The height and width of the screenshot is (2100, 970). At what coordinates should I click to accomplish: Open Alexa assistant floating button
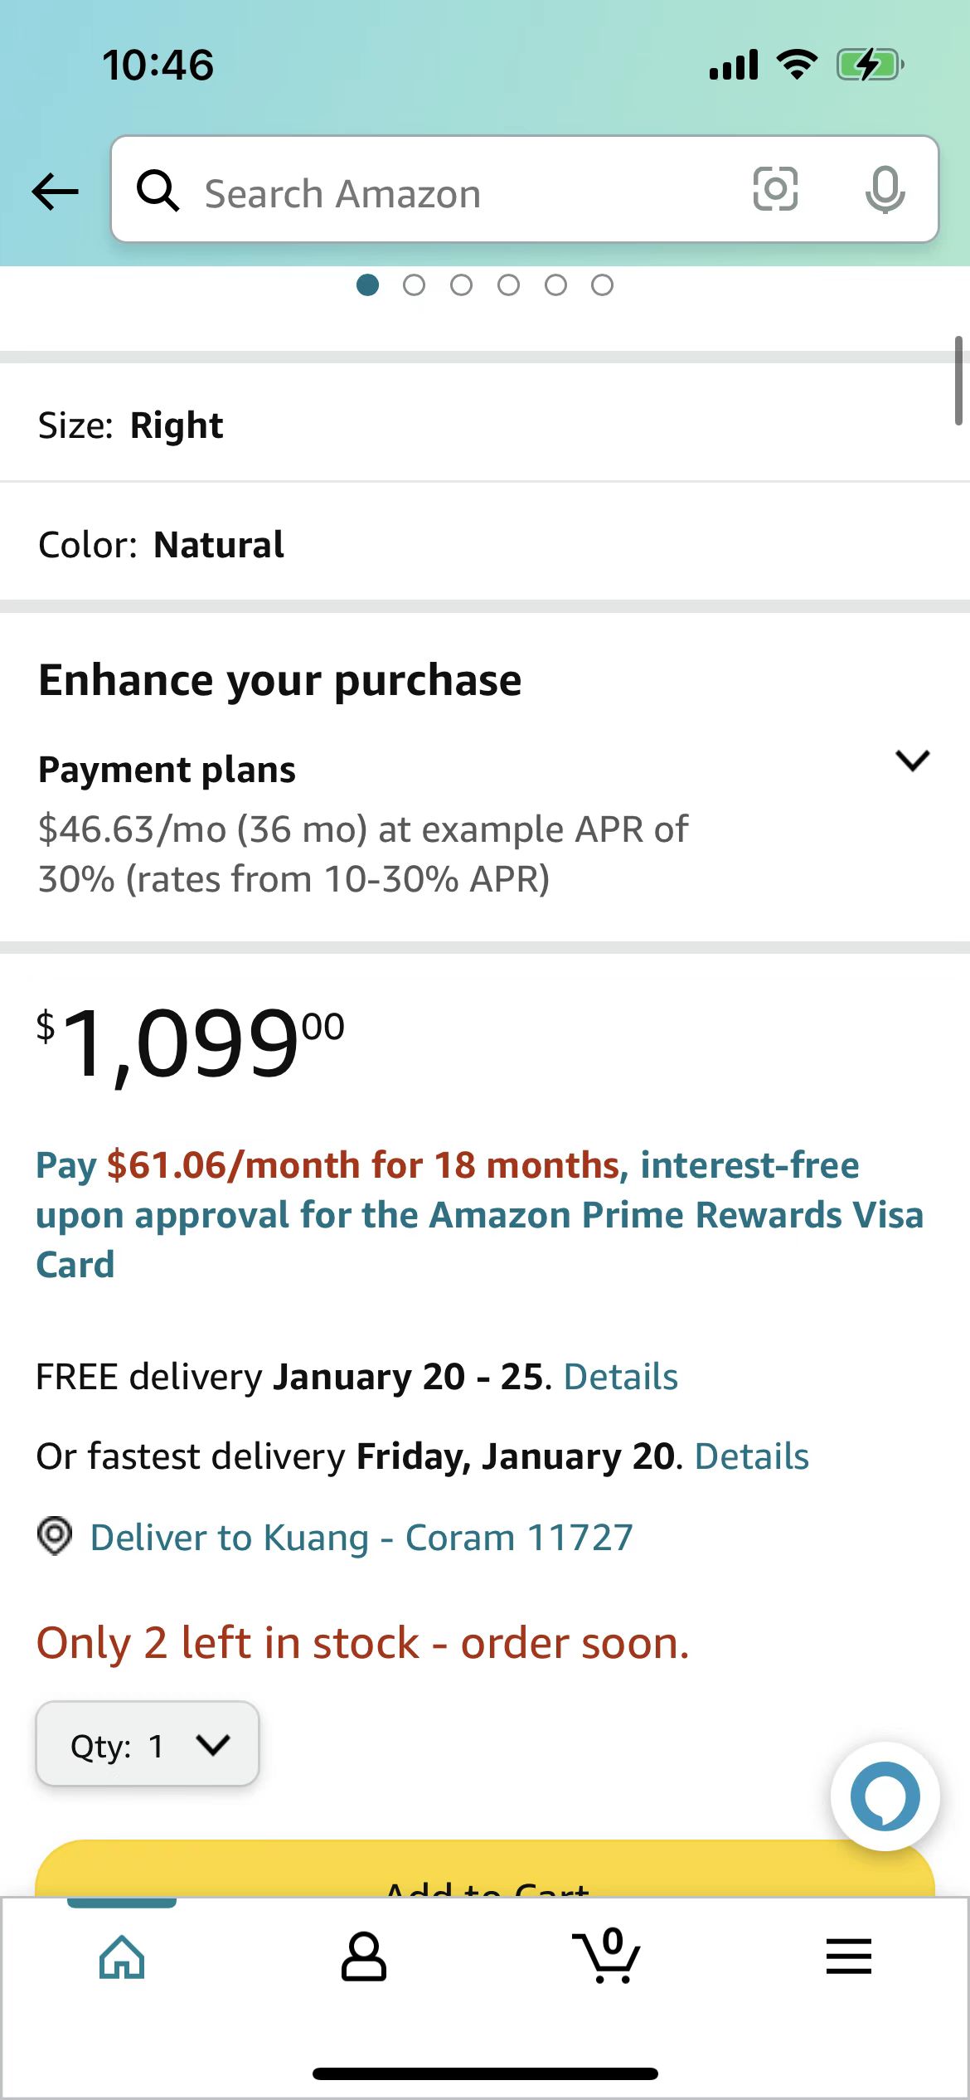pyautogui.click(x=885, y=1796)
